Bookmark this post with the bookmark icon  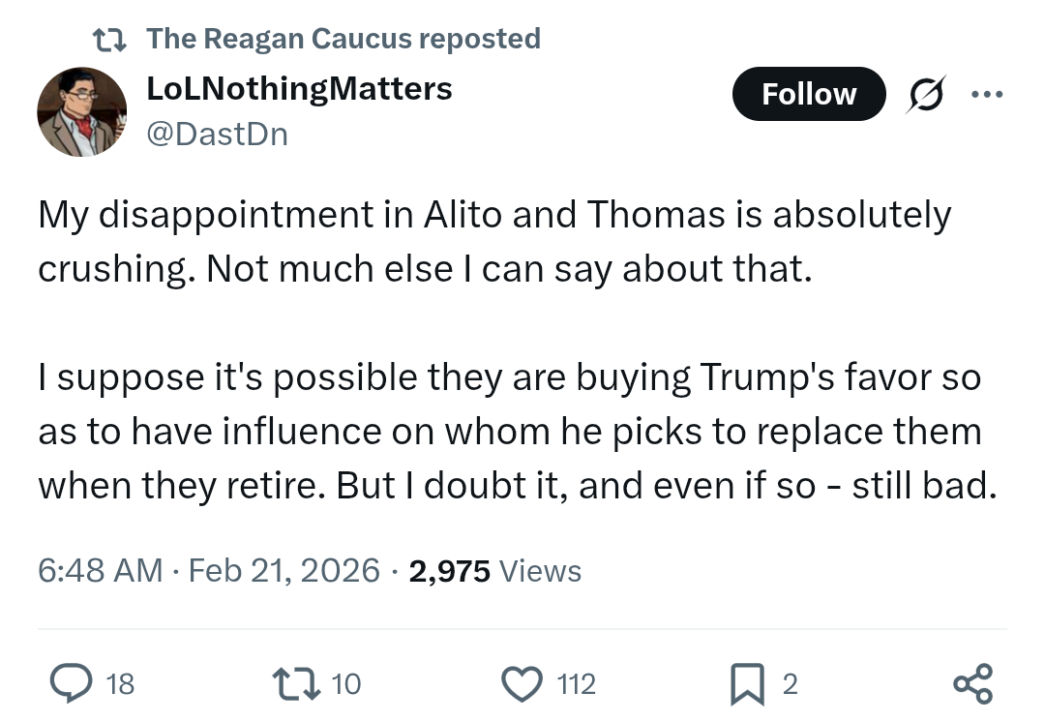[x=750, y=683]
